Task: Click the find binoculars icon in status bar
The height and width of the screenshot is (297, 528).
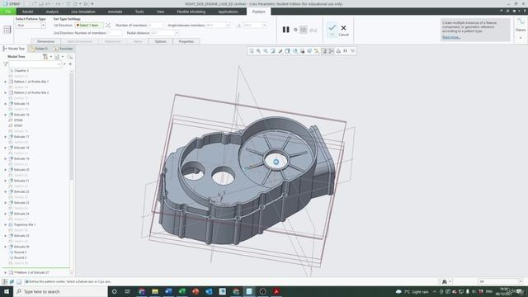Action: pos(444,281)
